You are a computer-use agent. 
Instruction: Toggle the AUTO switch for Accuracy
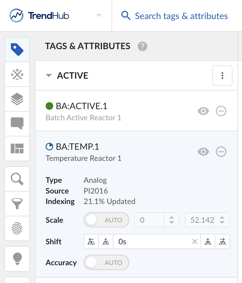[106, 262]
